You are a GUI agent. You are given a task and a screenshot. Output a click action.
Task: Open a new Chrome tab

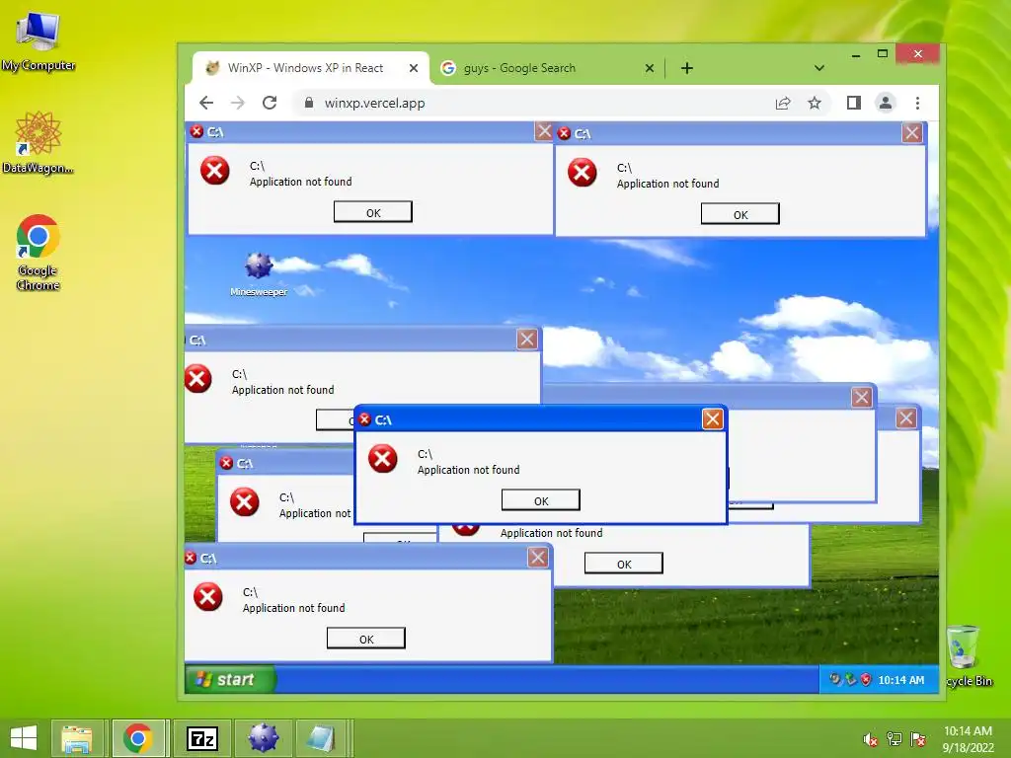point(687,68)
